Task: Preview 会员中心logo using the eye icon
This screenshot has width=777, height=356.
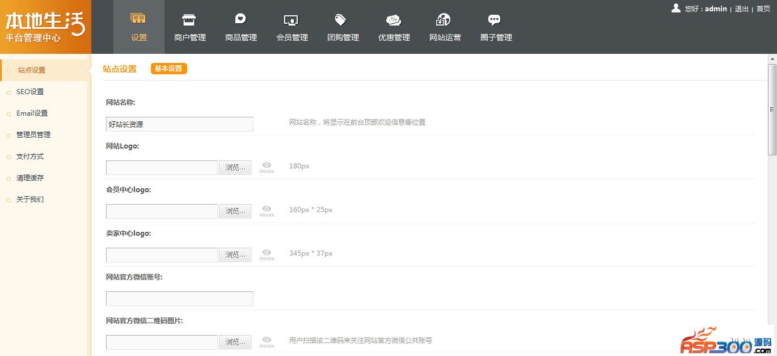Action: point(267,210)
